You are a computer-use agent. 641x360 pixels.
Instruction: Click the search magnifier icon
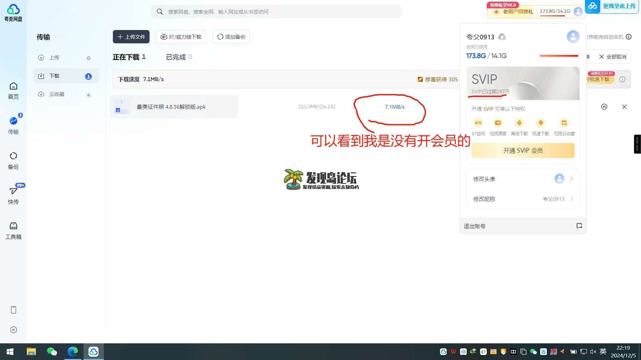[160, 12]
